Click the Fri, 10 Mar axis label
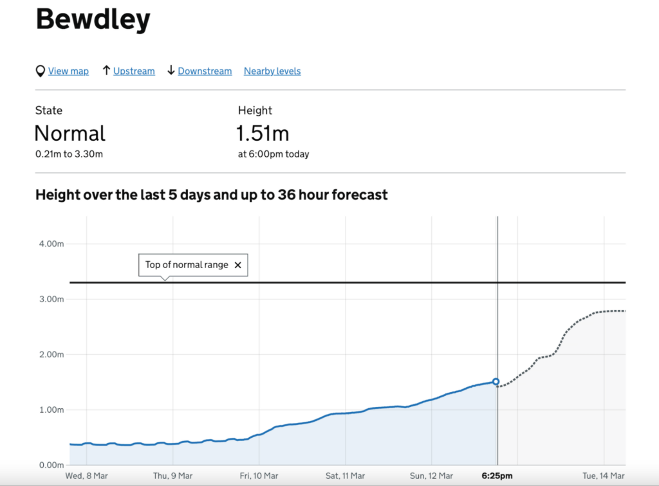This screenshot has width=659, height=486. [x=259, y=476]
